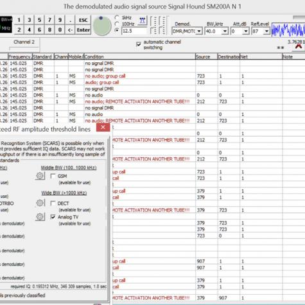
Task: Open settings gear next to GSM
Action: point(40,176)
